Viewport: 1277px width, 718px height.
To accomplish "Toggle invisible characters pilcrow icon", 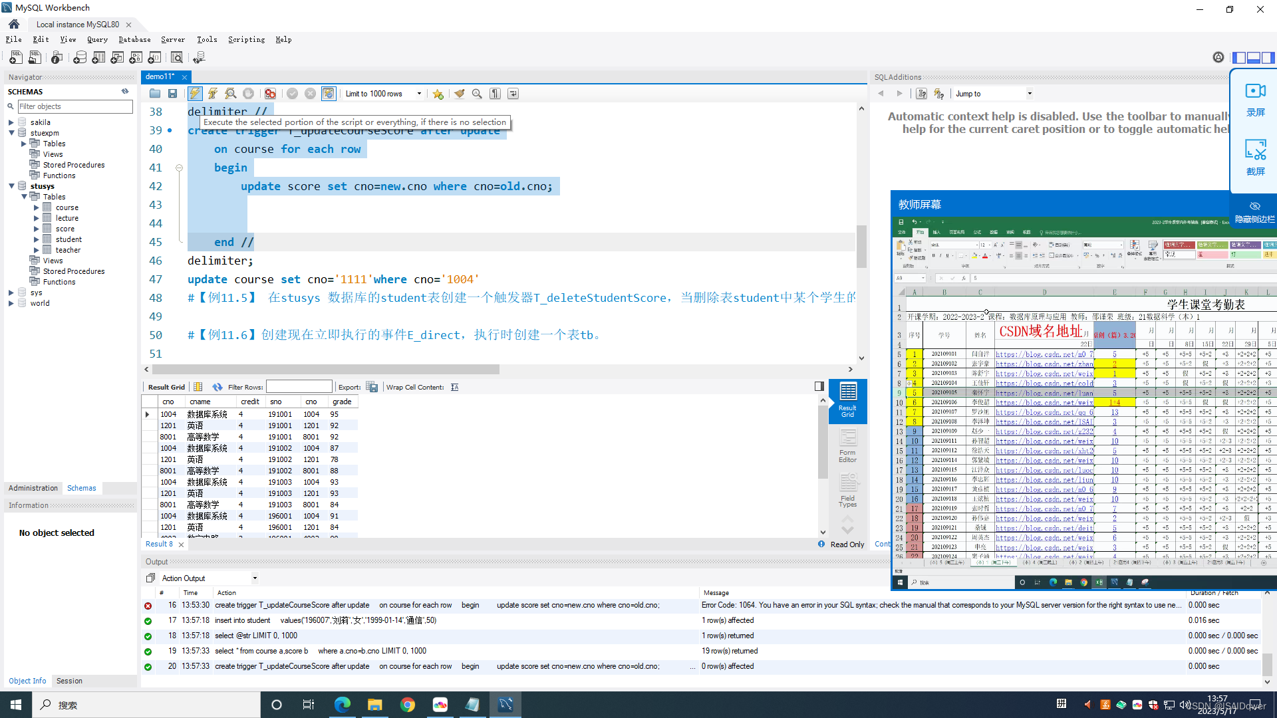I will (x=496, y=94).
